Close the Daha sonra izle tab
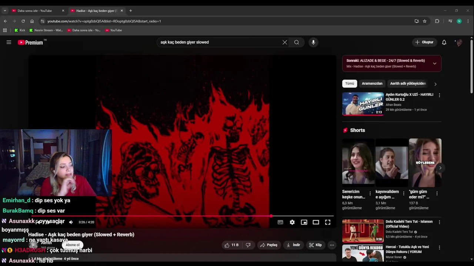The width and height of the screenshot is (474, 266). 63,11
